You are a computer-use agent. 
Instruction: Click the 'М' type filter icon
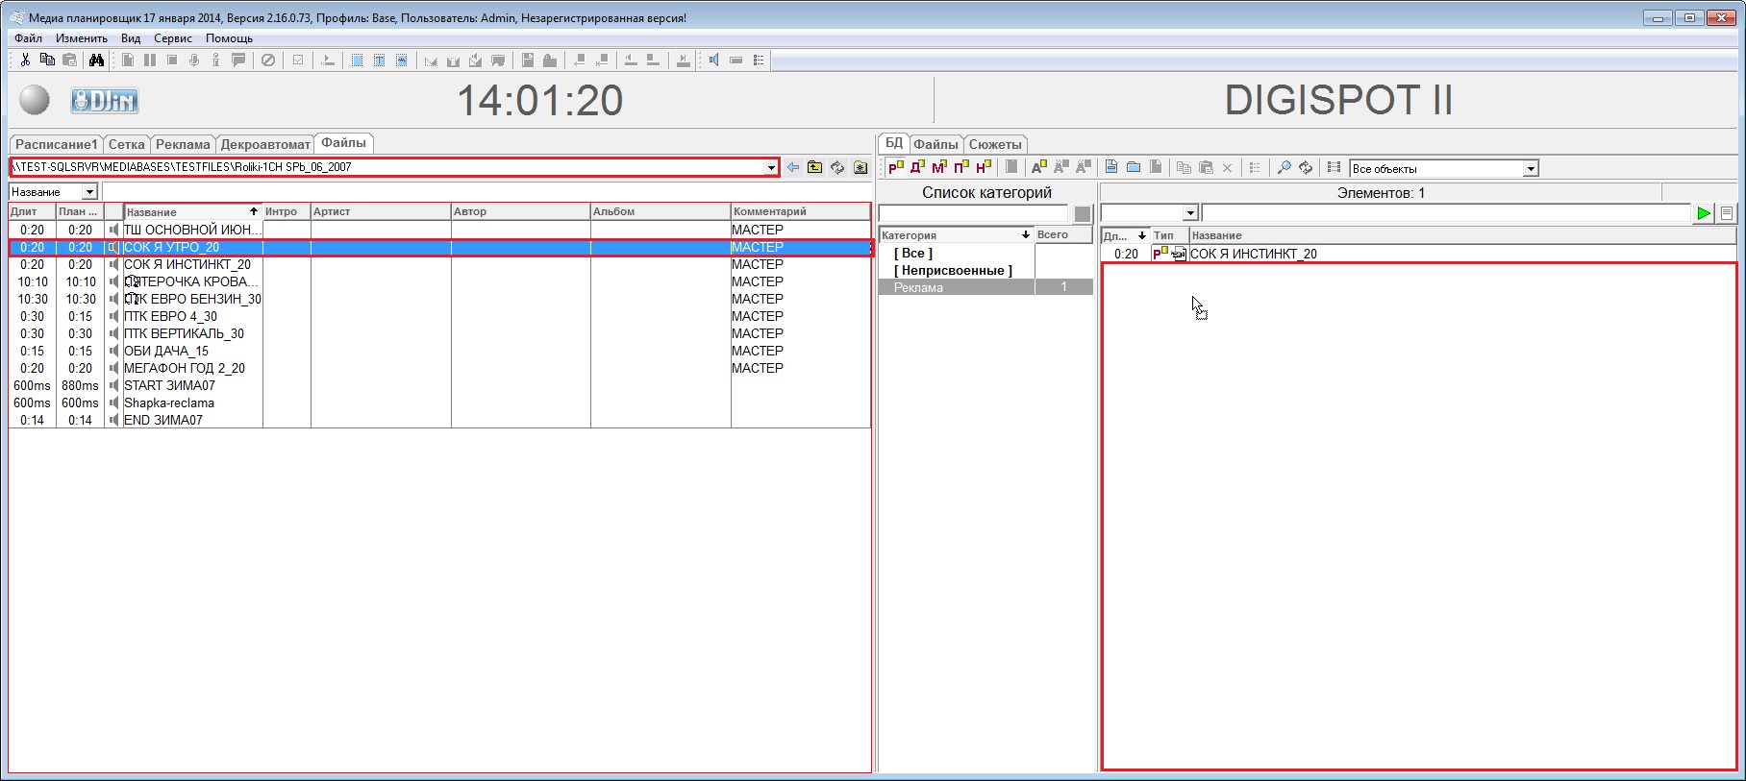click(939, 167)
